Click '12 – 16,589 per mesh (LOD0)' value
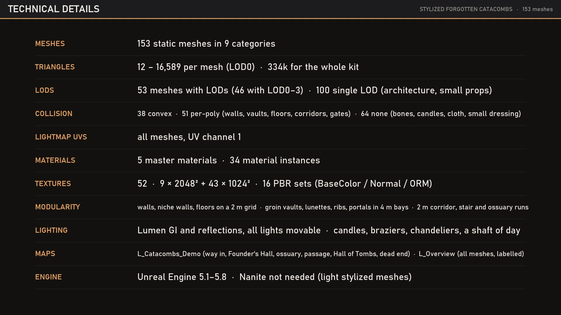The height and width of the screenshot is (315, 561). (196, 67)
